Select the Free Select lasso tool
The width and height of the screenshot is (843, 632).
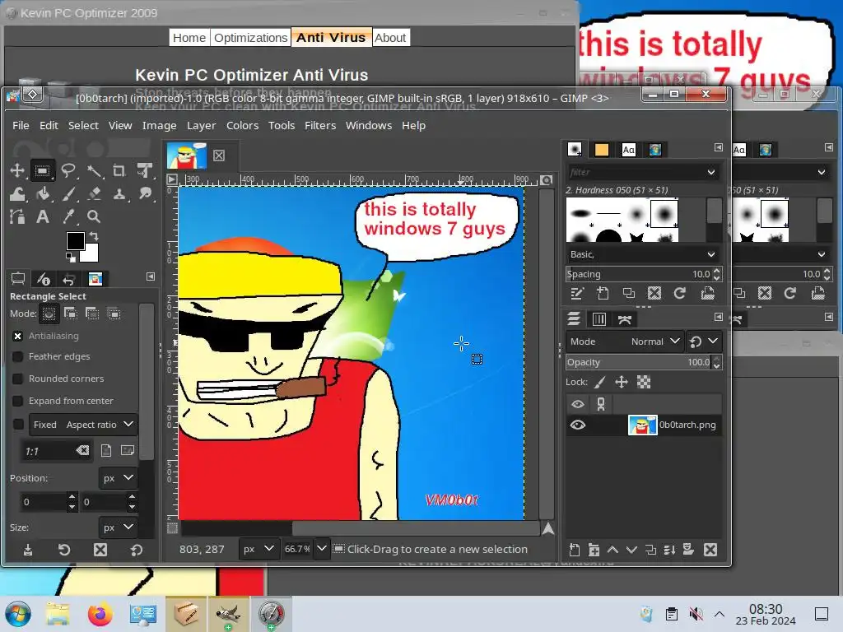(x=68, y=171)
